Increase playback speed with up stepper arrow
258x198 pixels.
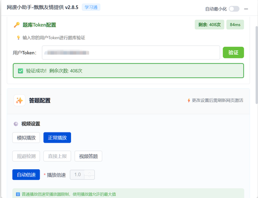(89, 172)
